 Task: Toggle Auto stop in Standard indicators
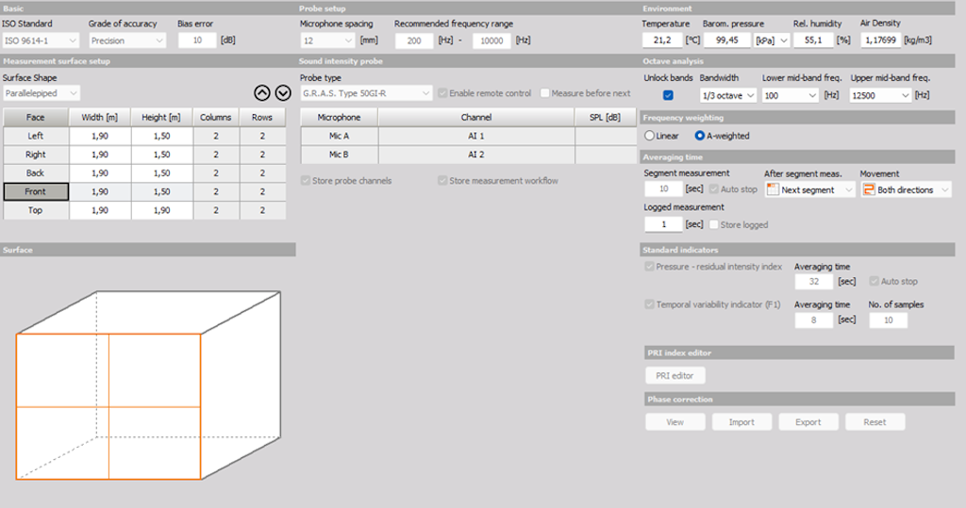874,281
